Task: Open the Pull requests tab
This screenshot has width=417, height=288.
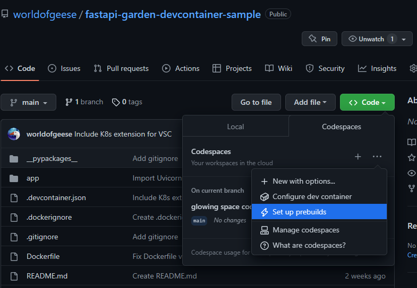Action: coord(121,68)
